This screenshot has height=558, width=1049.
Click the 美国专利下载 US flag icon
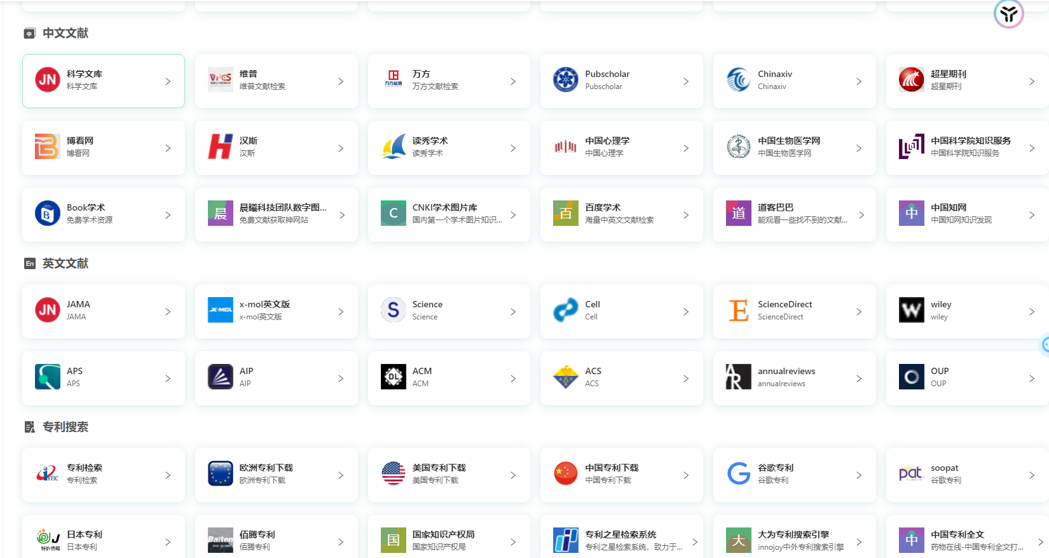pyautogui.click(x=394, y=474)
